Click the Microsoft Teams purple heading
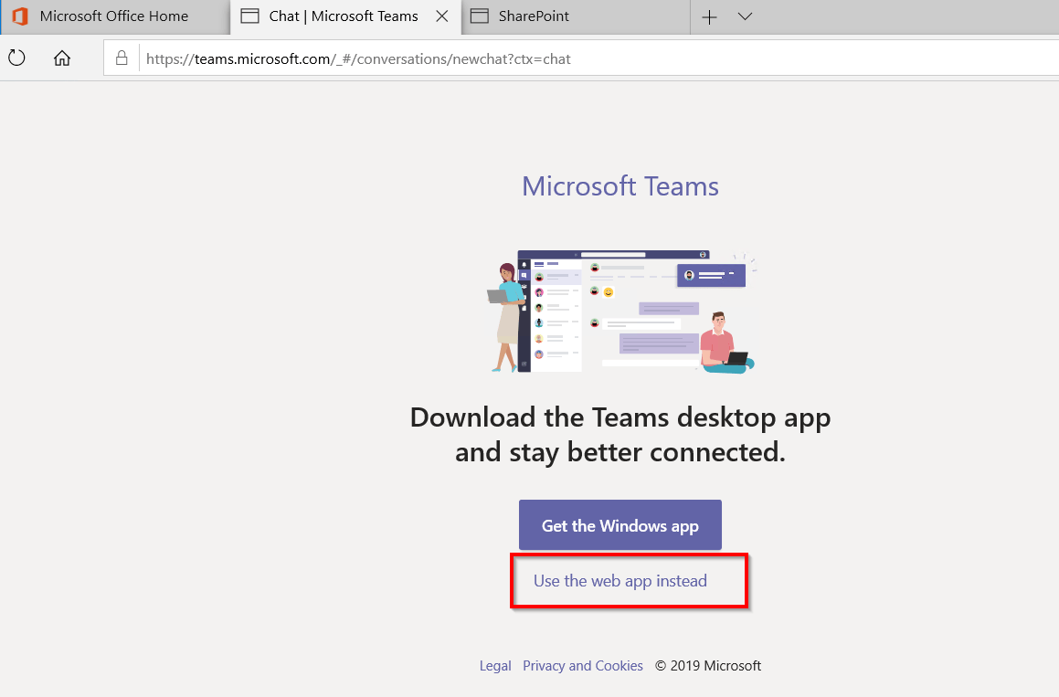The width and height of the screenshot is (1059, 697). point(620,186)
